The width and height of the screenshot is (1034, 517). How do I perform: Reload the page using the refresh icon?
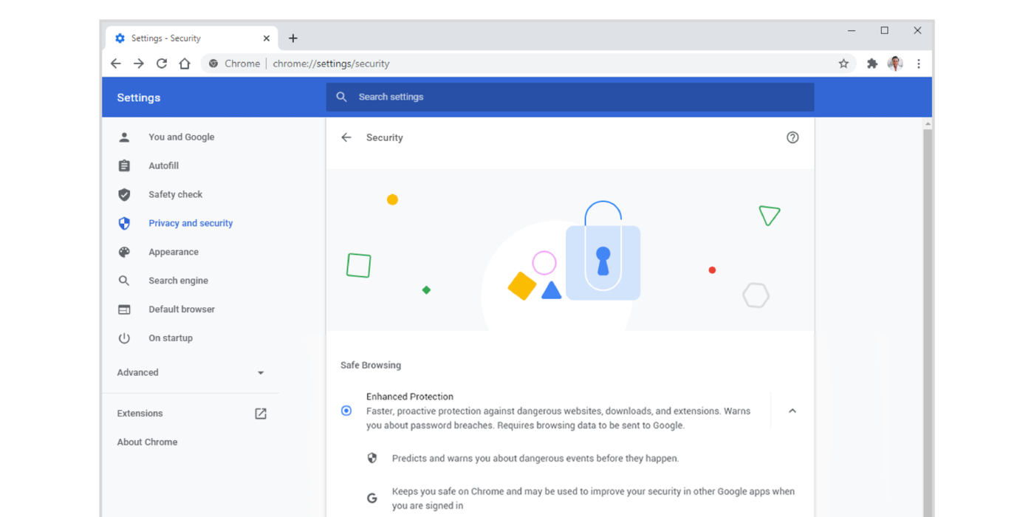(x=162, y=64)
